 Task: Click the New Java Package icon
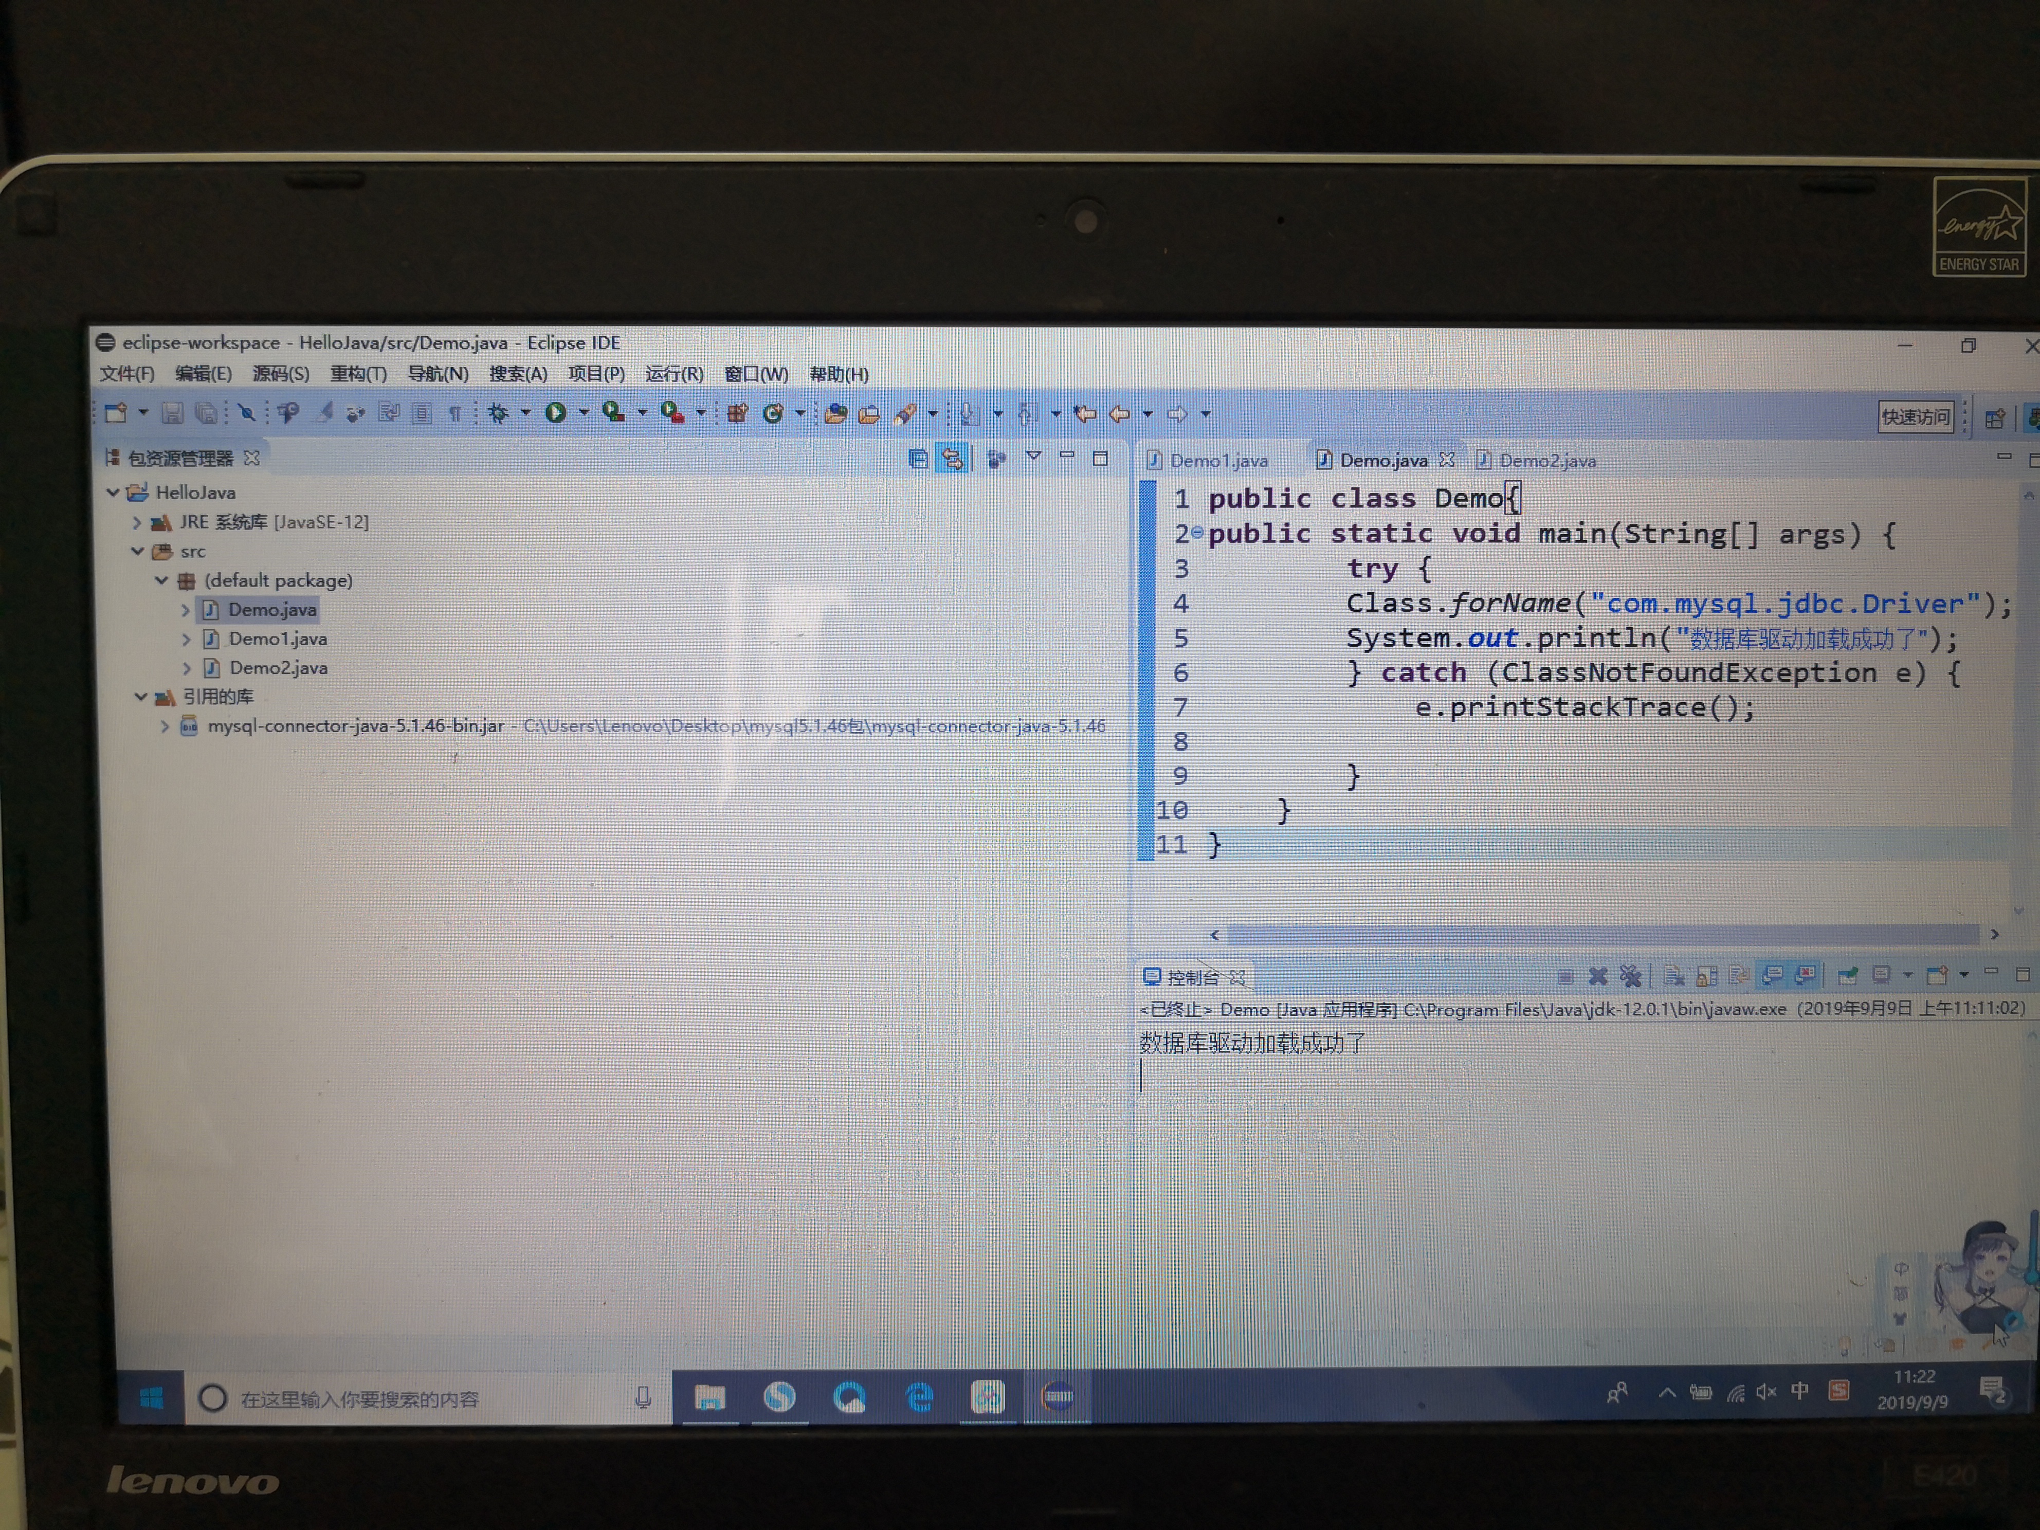(x=737, y=413)
